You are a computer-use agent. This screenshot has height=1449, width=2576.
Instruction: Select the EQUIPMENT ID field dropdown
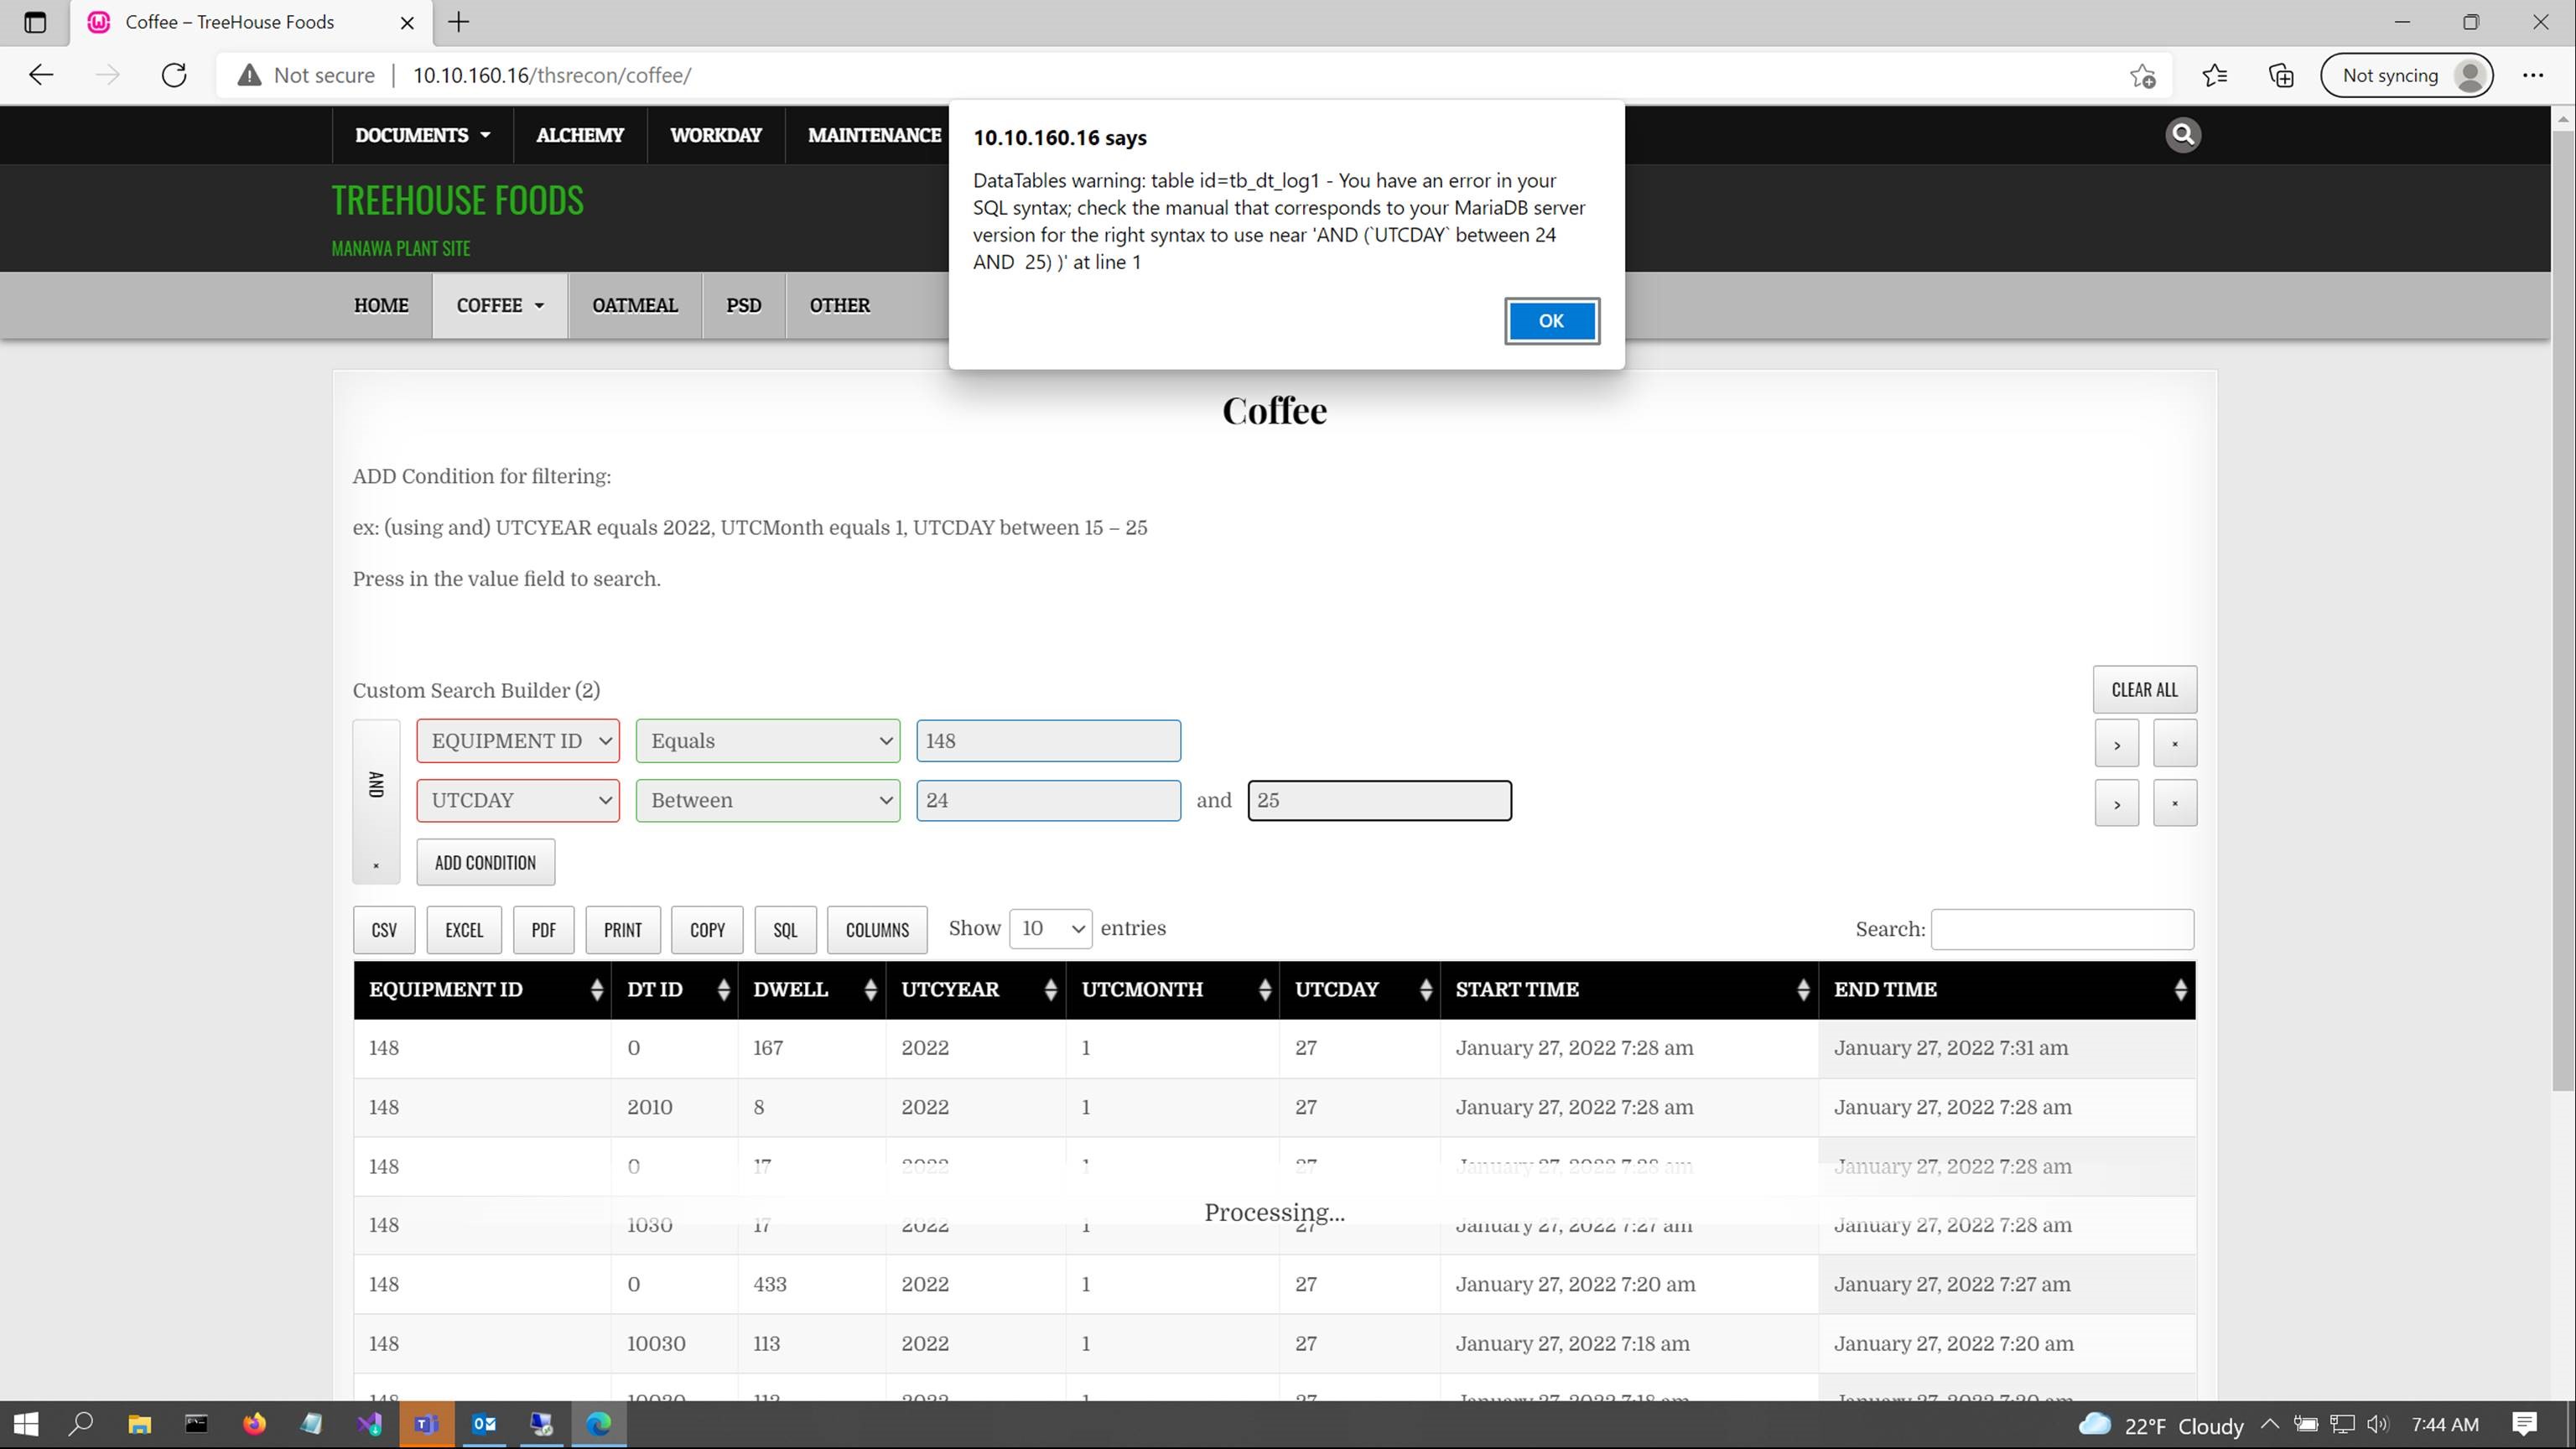point(518,741)
